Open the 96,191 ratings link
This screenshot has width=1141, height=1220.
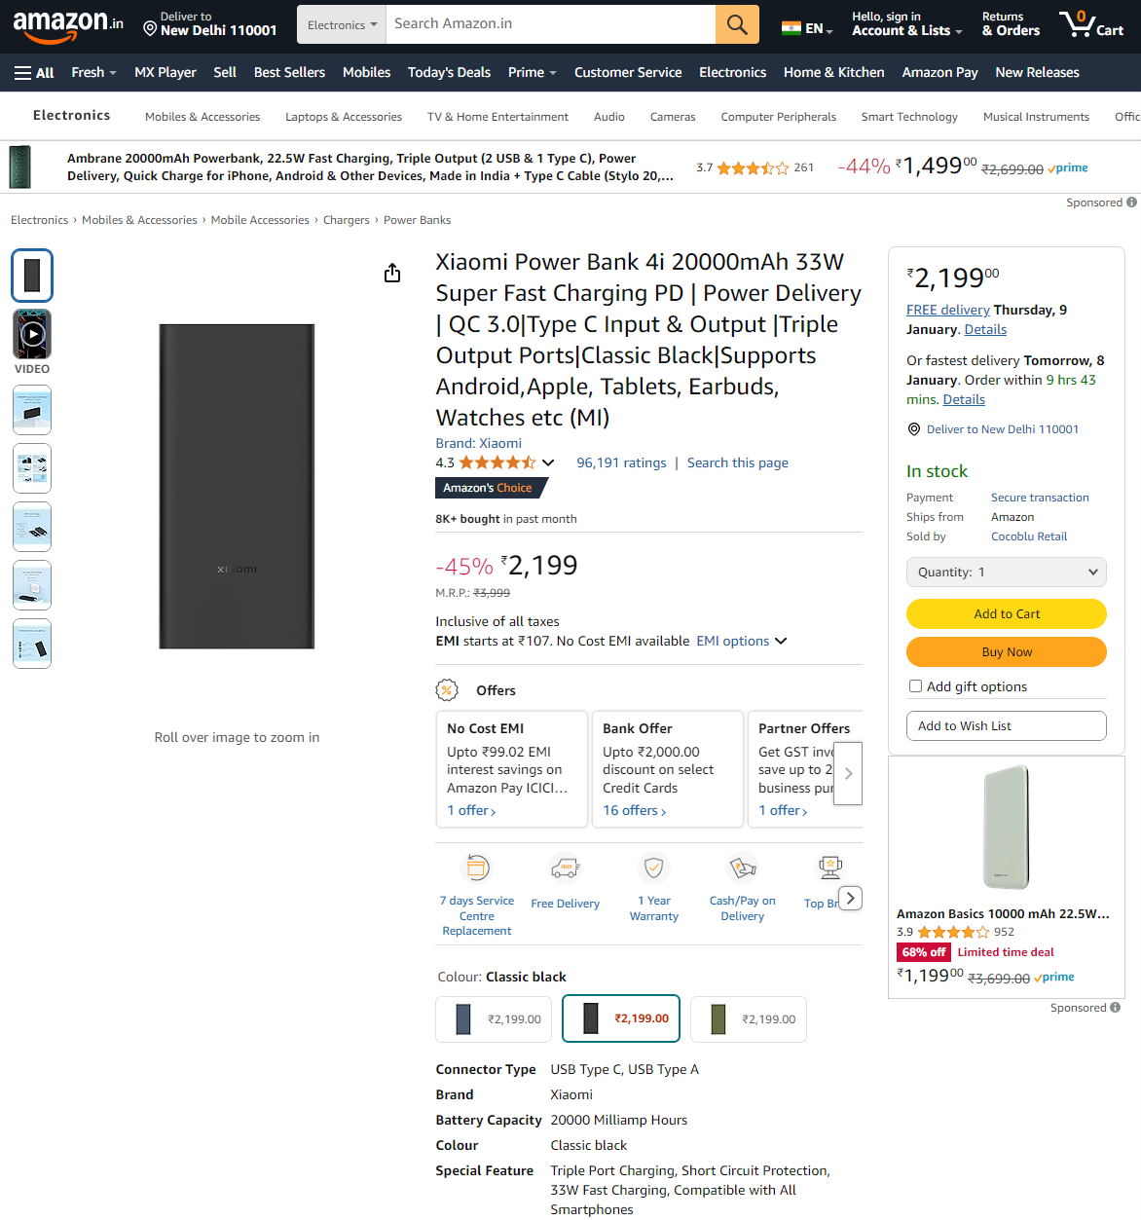621,462
